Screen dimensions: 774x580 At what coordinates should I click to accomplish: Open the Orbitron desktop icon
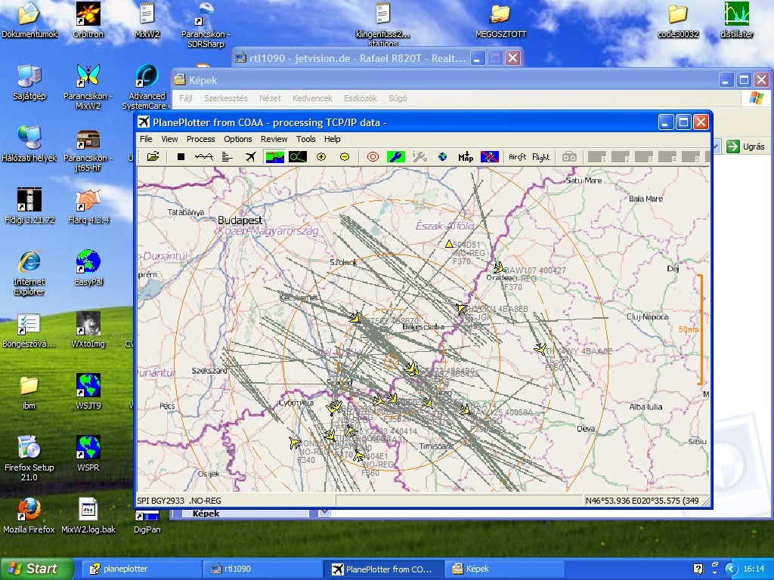tap(88, 20)
